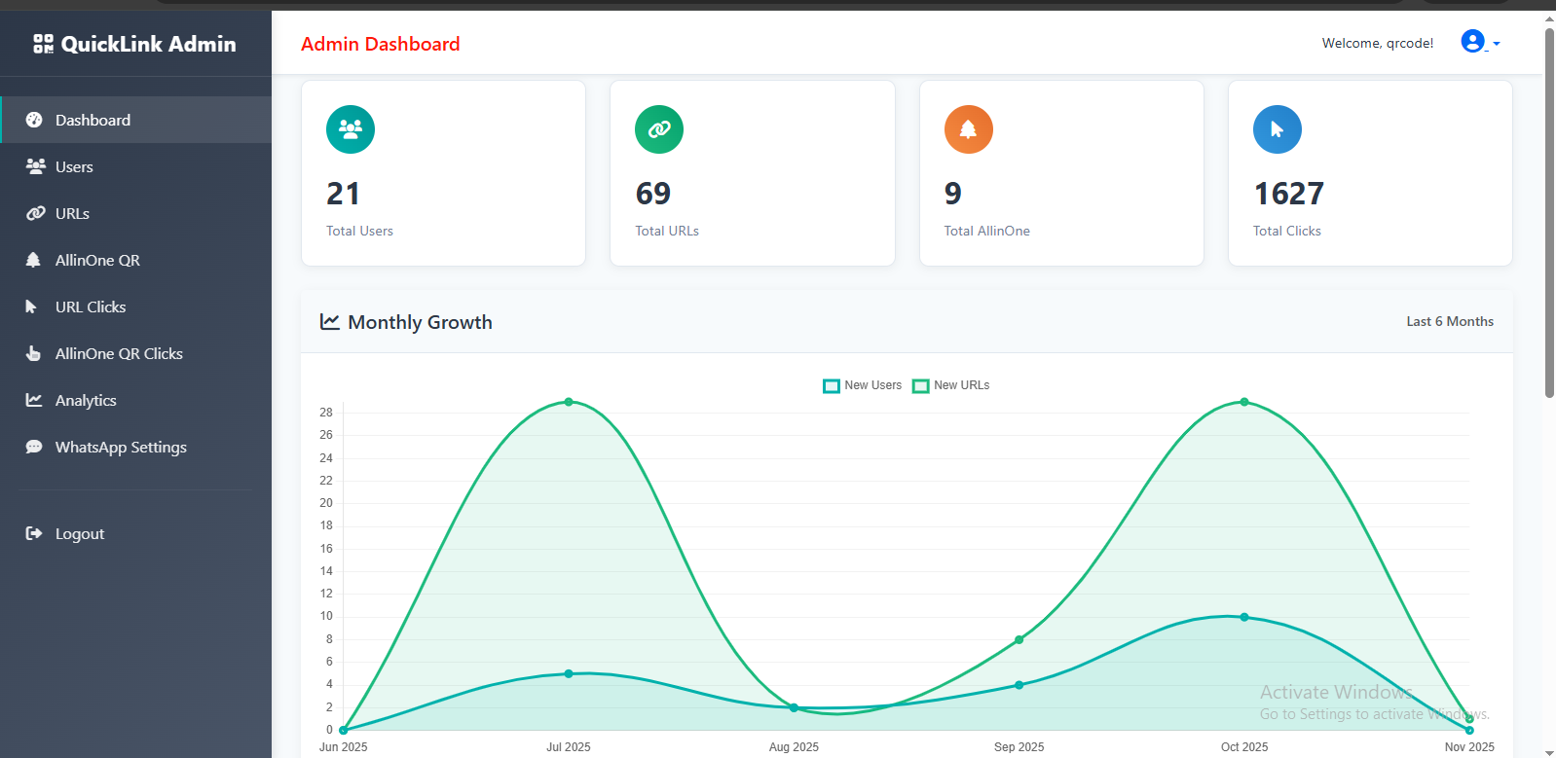The height and width of the screenshot is (758, 1556).
Task: Click the Last 6 Months label
Action: tap(1449, 322)
